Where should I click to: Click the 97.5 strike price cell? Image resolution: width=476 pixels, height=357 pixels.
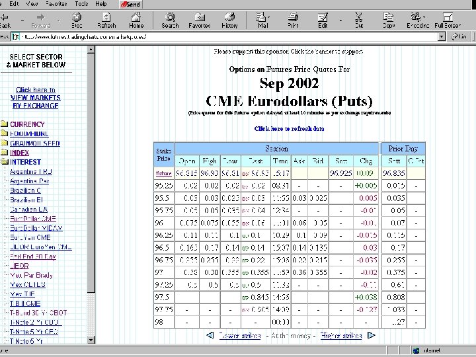coord(164,297)
